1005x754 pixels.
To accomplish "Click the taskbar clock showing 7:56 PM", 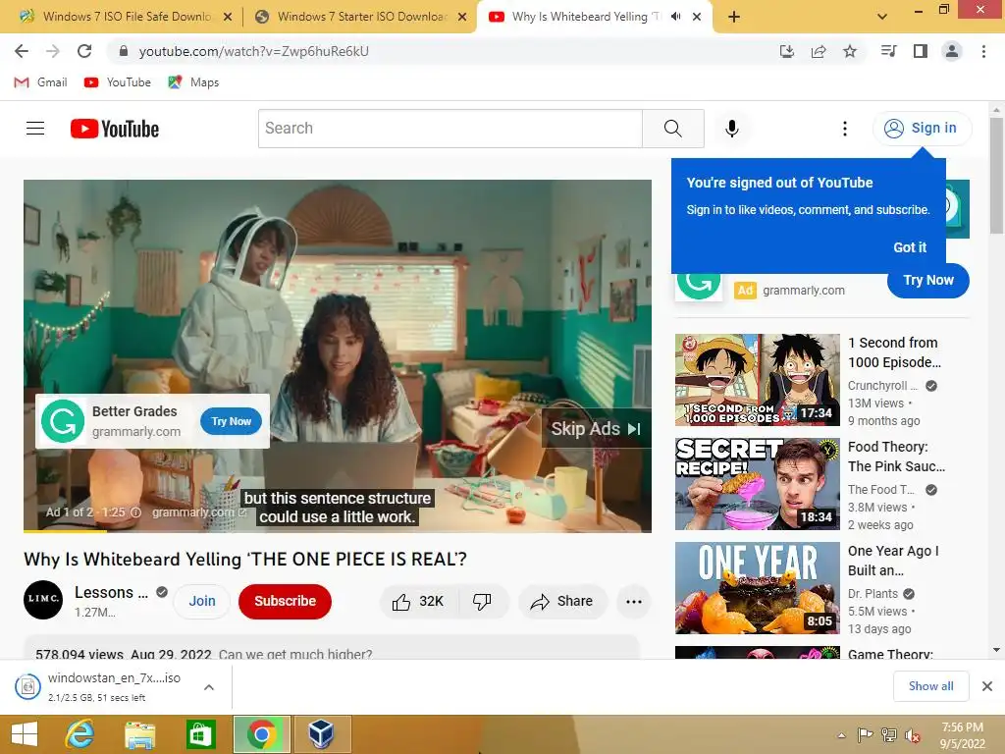I will click(962, 735).
